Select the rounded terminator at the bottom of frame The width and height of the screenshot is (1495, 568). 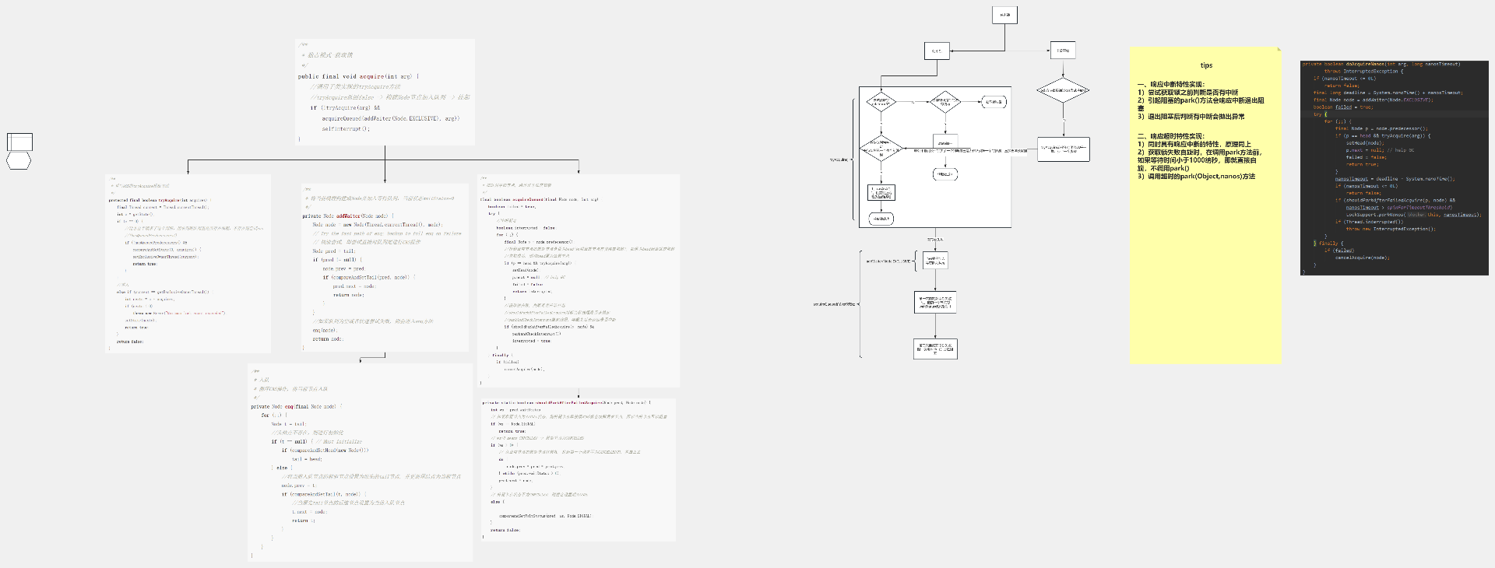click(881, 219)
